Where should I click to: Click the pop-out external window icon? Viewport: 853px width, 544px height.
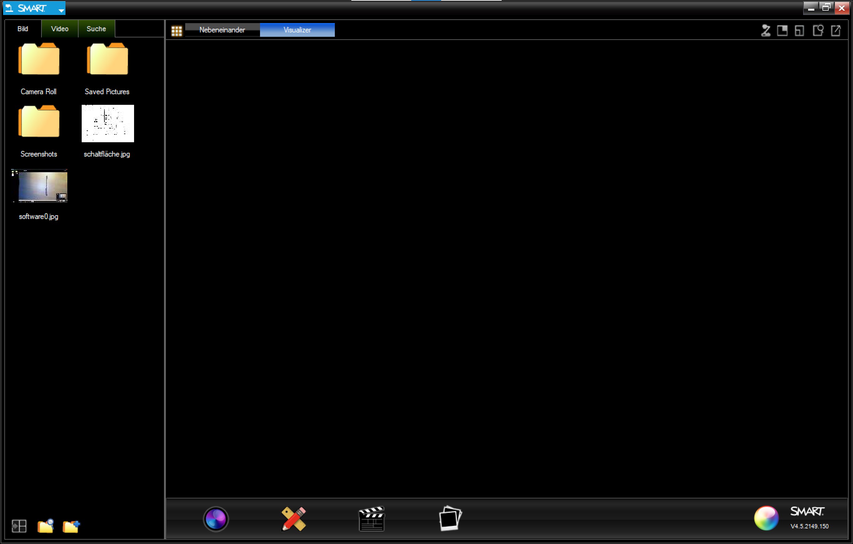click(836, 31)
